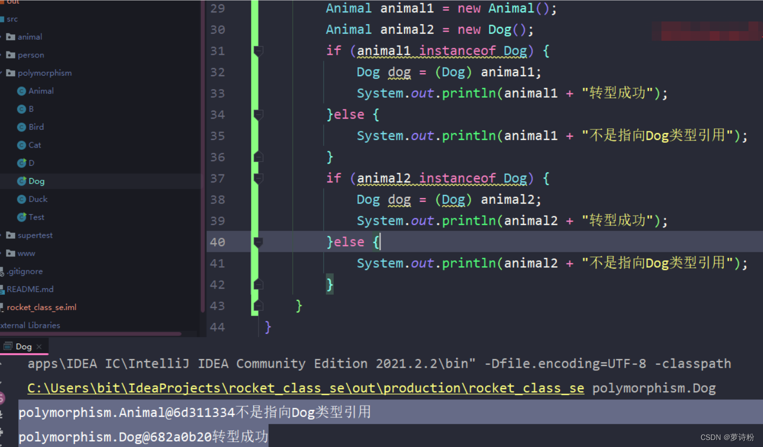Collapse the if block fold marker at line 31
763x447 pixels.
[x=258, y=51]
